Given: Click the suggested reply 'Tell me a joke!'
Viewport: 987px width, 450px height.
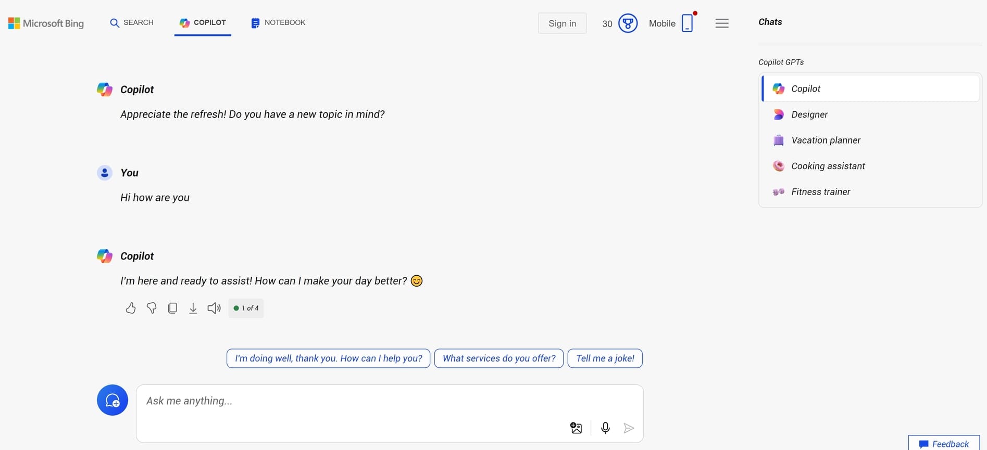Looking at the screenshot, I should coord(605,358).
